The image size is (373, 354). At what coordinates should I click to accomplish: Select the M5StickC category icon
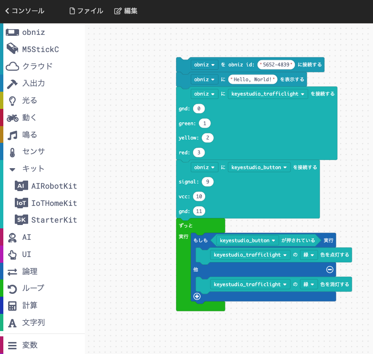(12, 49)
